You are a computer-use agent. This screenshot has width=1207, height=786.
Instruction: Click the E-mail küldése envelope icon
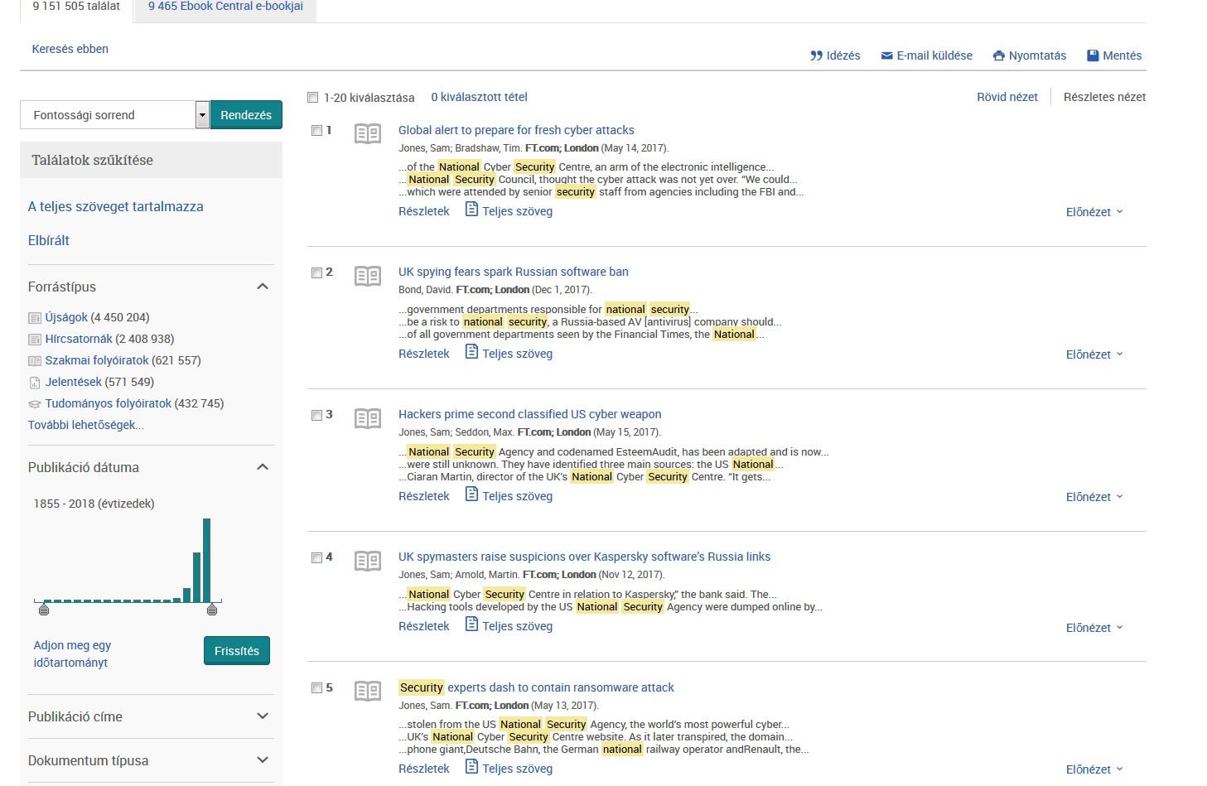point(886,55)
